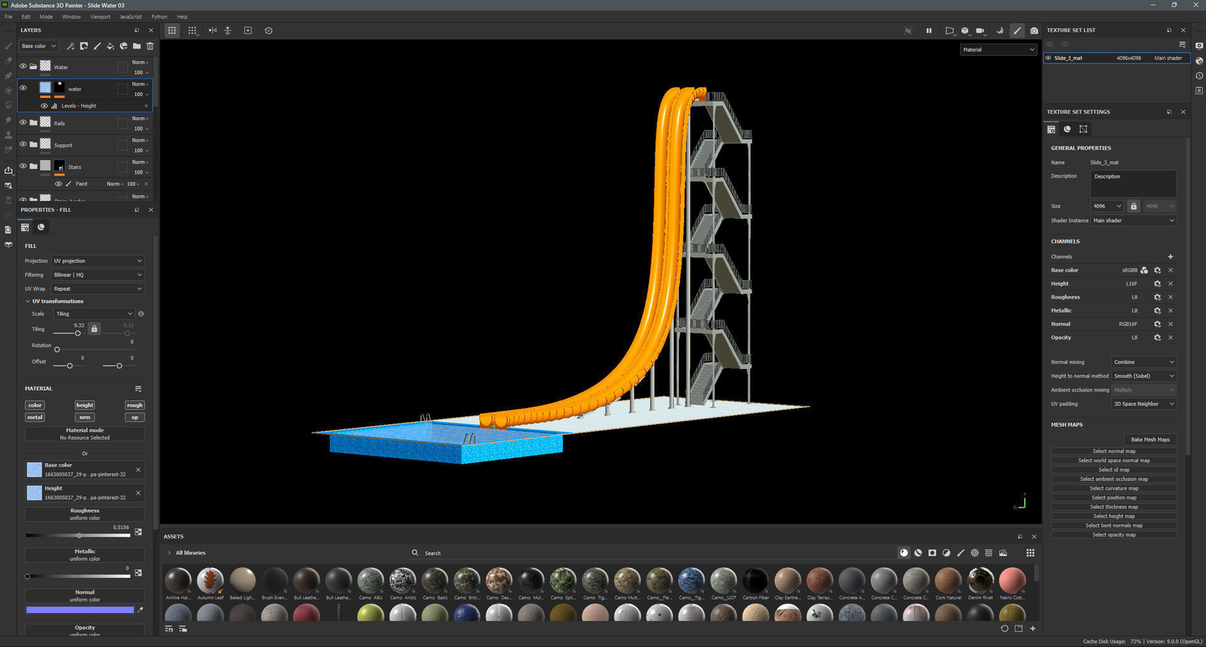The image size is (1206, 647).
Task: Hide the Water folder layer
Action: pos(23,67)
